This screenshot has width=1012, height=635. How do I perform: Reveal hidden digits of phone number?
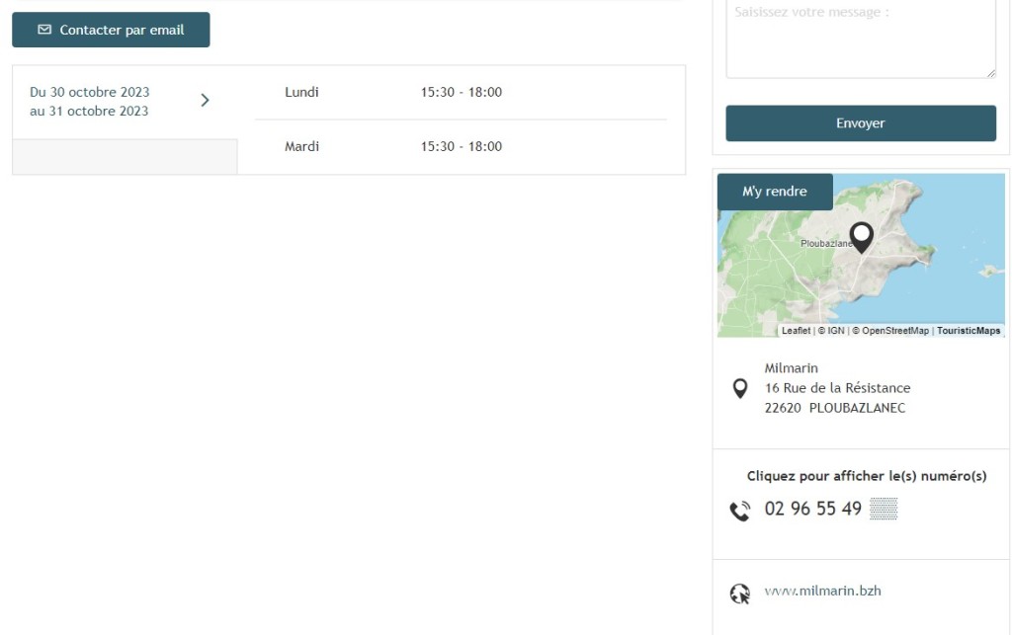pos(883,510)
